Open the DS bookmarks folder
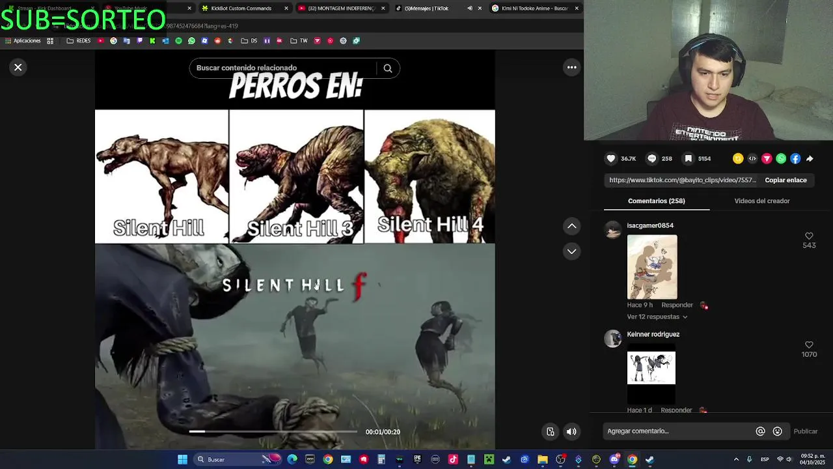The height and width of the screenshot is (469, 833). coord(249,40)
